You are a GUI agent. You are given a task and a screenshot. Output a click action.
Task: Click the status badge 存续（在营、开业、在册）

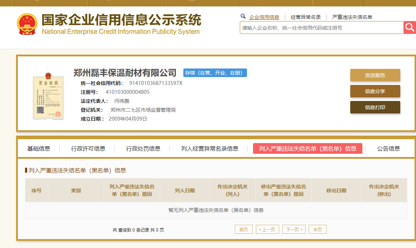click(215, 73)
